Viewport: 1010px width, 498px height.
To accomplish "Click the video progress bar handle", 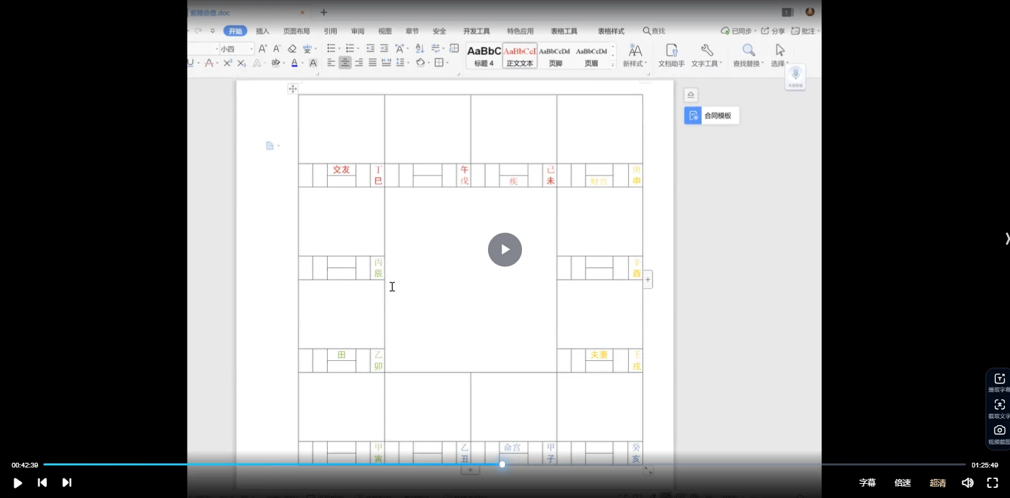I will click(502, 464).
